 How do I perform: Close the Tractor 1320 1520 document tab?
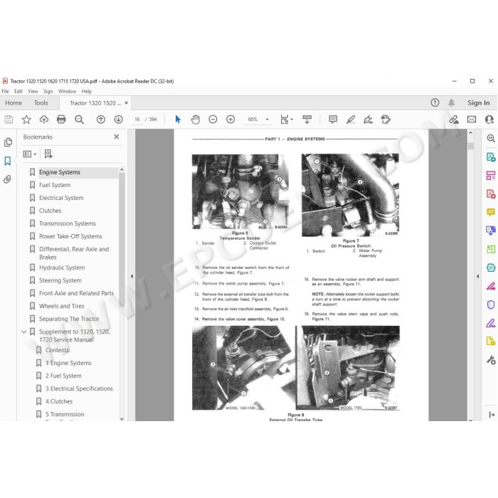[126, 103]
